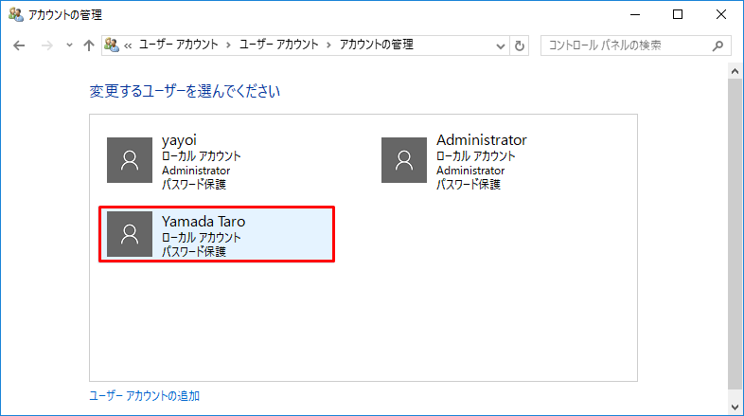Go up one level with the up arrow
Screen dimensions: 744x416
89,45
